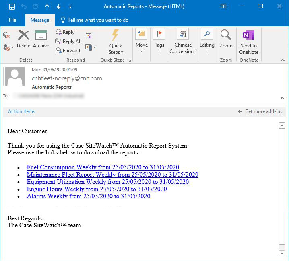This screenshot has width=289, height=261.
Task: Click the Automatic Reports subject line
Action: click(x=52, y=87)
